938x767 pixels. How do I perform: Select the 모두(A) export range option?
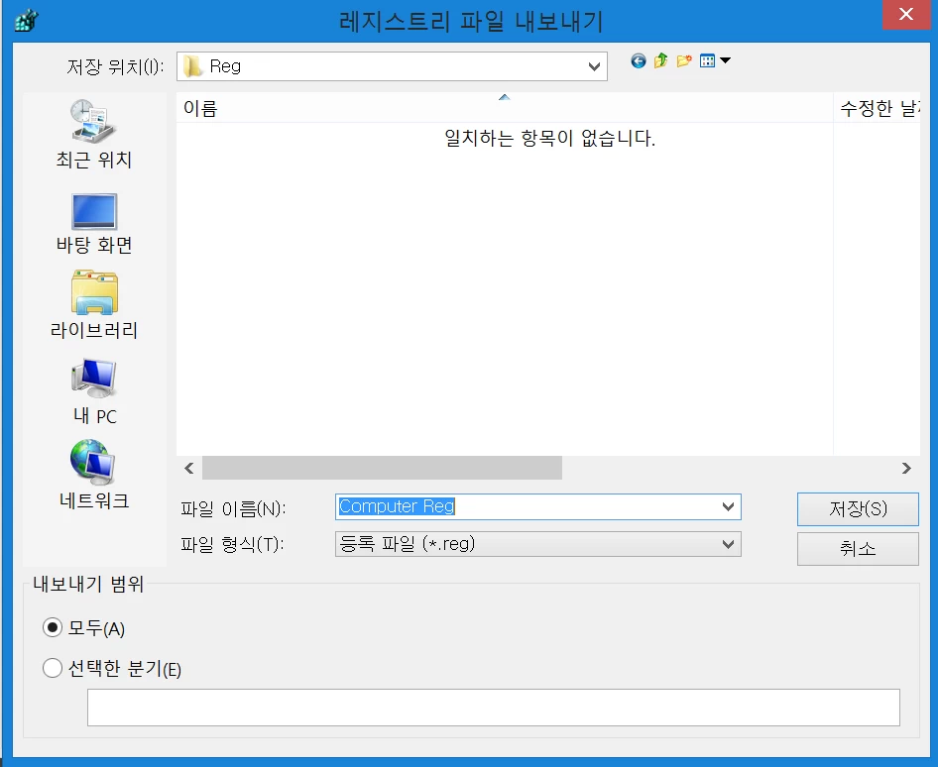[x=53, y=628]
